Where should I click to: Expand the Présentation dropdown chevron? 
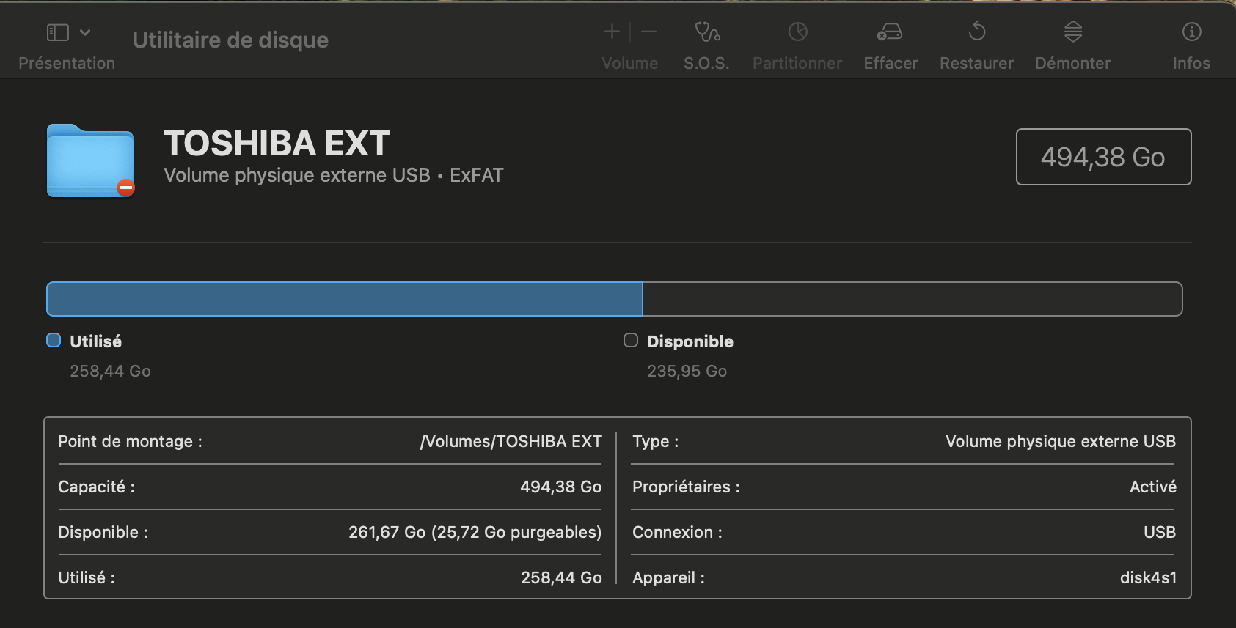point(85,32)
